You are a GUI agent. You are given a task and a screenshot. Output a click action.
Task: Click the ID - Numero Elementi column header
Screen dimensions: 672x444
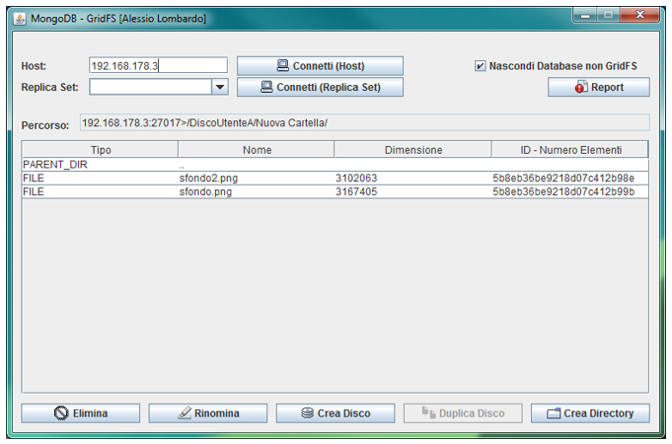pyautogui.click(x=570, y=150)
